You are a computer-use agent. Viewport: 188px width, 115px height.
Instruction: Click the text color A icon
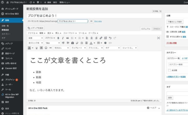91,43
